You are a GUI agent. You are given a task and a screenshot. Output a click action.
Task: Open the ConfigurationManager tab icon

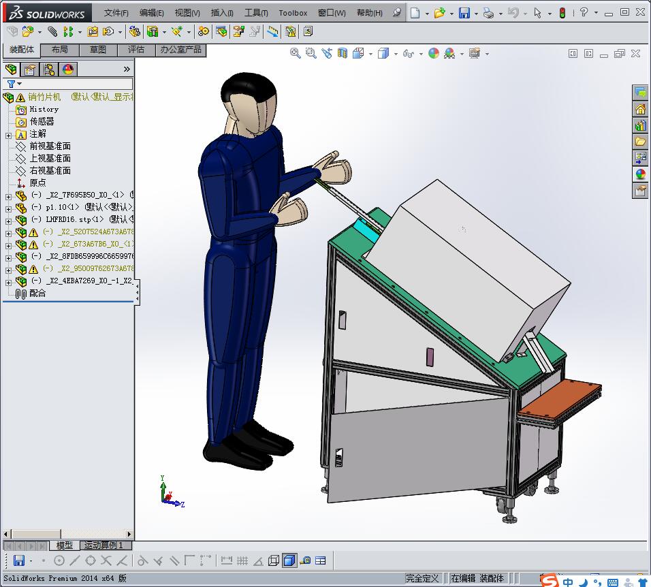point(49,69)
